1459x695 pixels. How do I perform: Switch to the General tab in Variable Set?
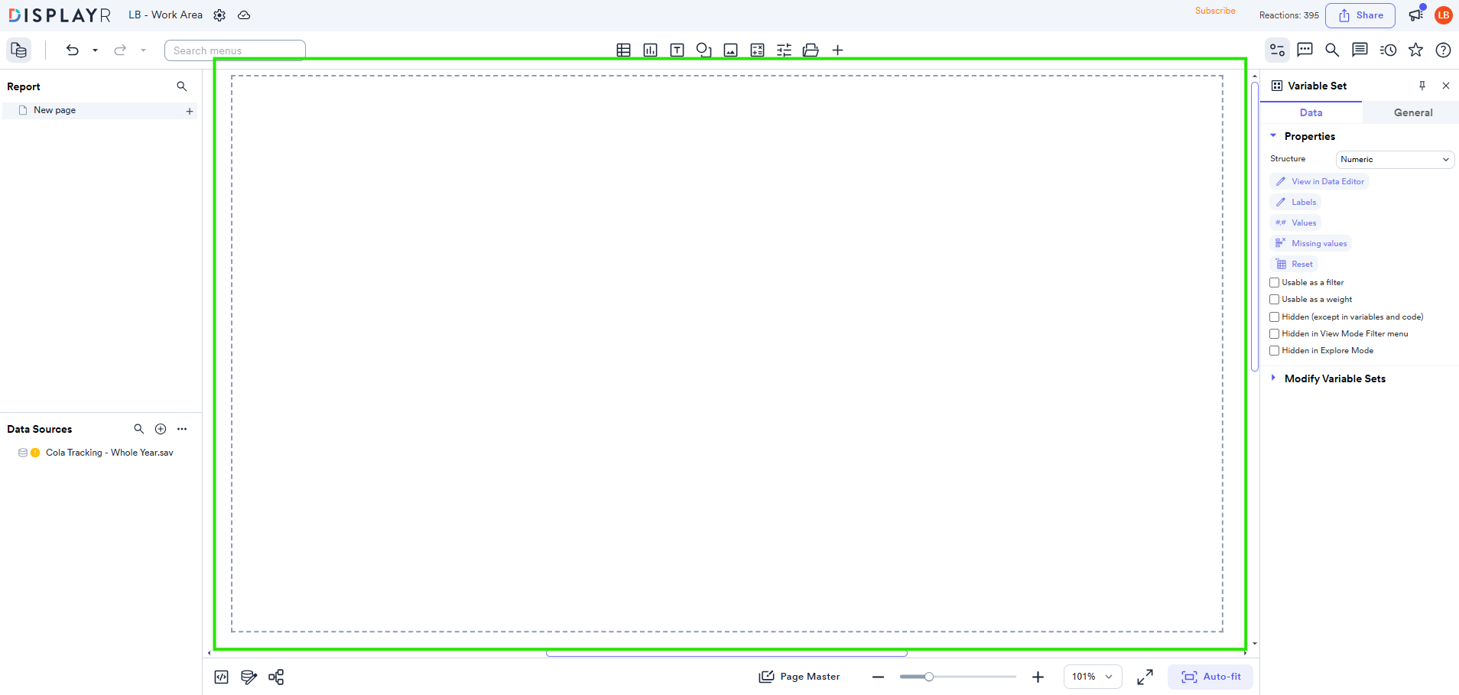1411,112
